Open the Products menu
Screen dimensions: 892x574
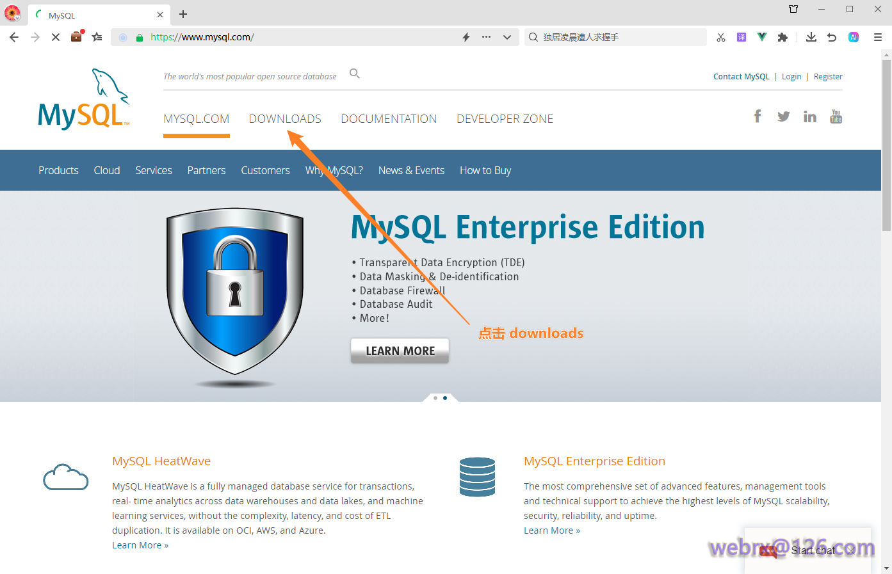(x=58, y=170)
